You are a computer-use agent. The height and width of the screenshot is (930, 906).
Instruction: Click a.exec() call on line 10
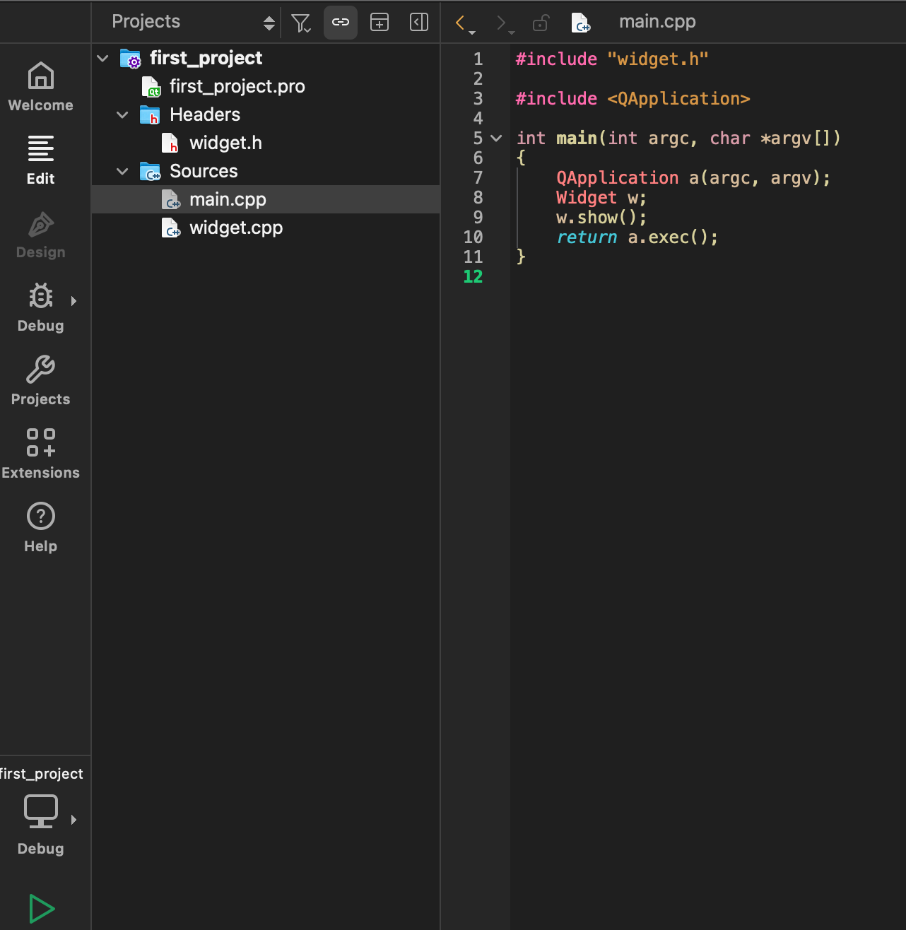(673, 237)
